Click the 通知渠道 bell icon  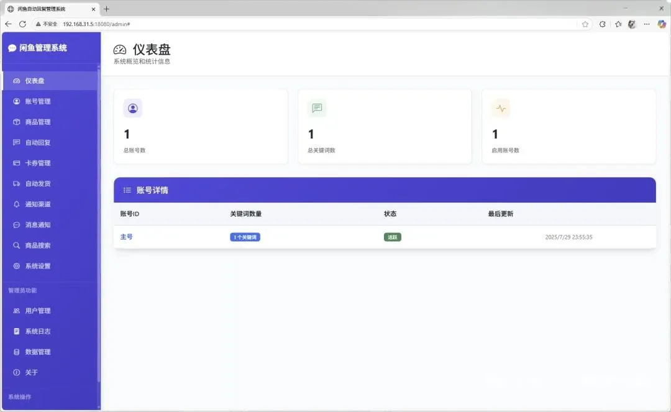click(x=16, y=204)
